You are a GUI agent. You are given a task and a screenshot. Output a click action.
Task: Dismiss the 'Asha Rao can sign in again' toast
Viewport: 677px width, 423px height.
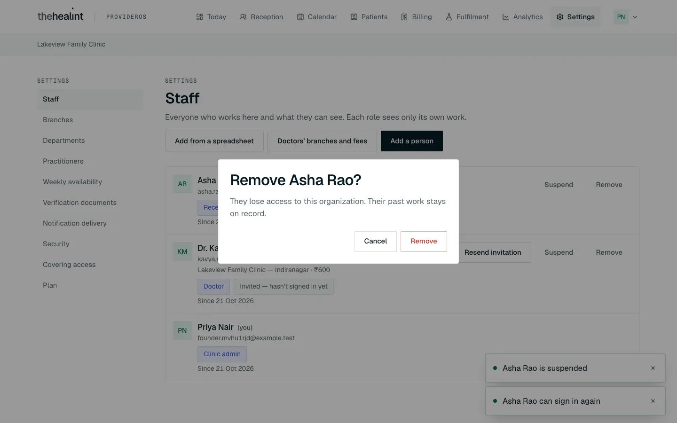[x=653, y=401]
